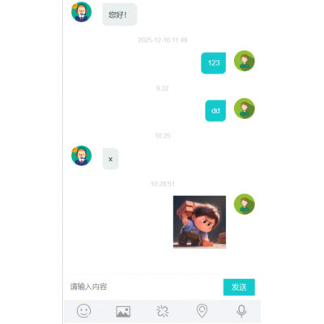
Task: Click the 10:25 timestamp label
Action: click(163, 135)
